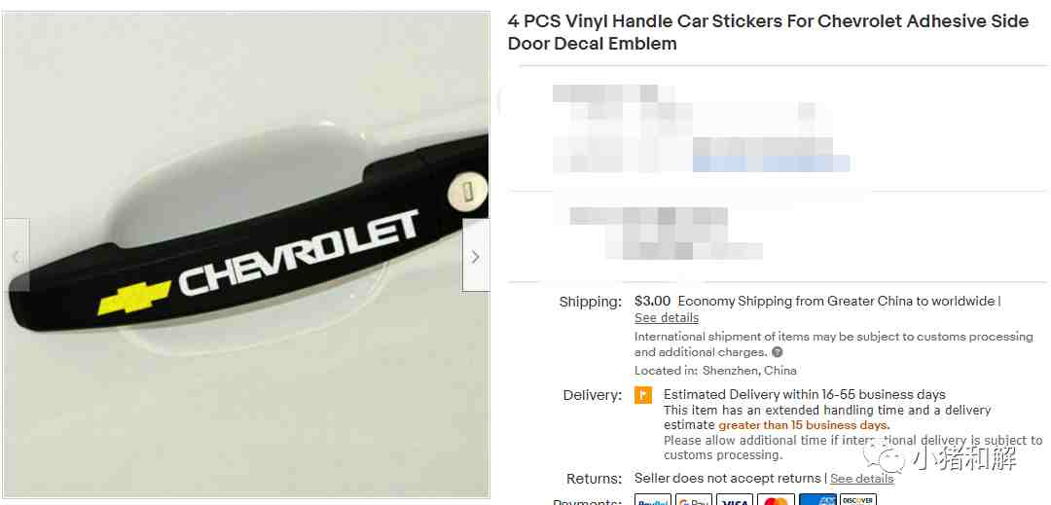Show previous product image with left arrow
1051x505 pixels.
coord(17,255)
